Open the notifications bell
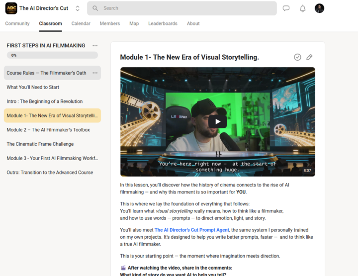 pyautogui.click(x=302, y=8)
